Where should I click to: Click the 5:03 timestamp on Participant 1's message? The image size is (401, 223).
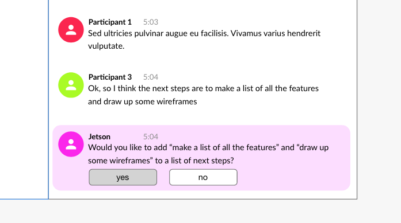pos(150,22)
